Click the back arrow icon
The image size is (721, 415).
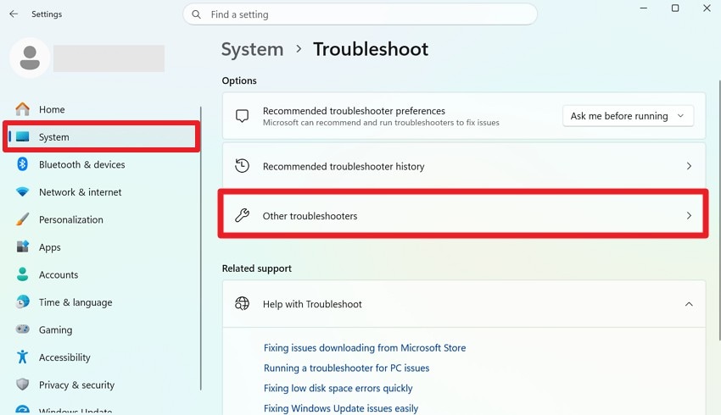point(14,14)
